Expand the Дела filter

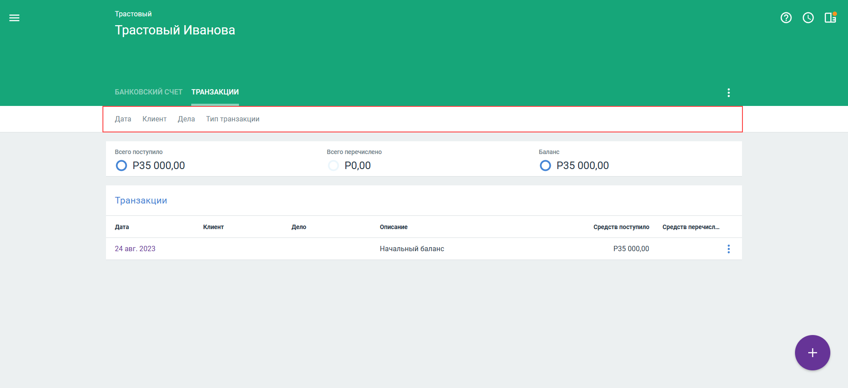pyautogui.click(x=186, y=119)
